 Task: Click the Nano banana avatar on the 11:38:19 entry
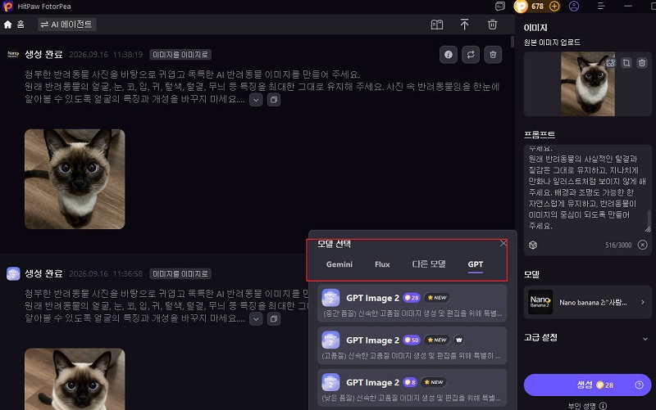13,54
